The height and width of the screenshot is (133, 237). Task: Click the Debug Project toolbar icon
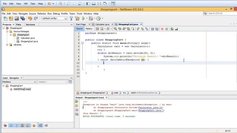(91, 18)
